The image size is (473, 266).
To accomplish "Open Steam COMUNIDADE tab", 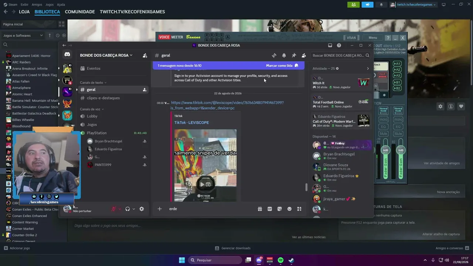I will pos(80,12).
